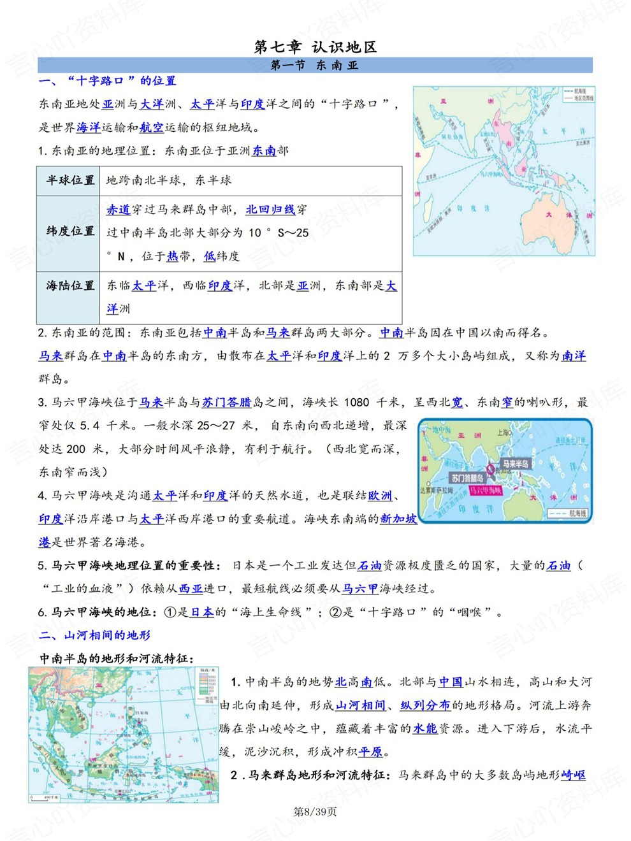This screenshot has height=841, width=631.
Task: Select the blue section banner 第一节 东南亚
Action: 315,65
